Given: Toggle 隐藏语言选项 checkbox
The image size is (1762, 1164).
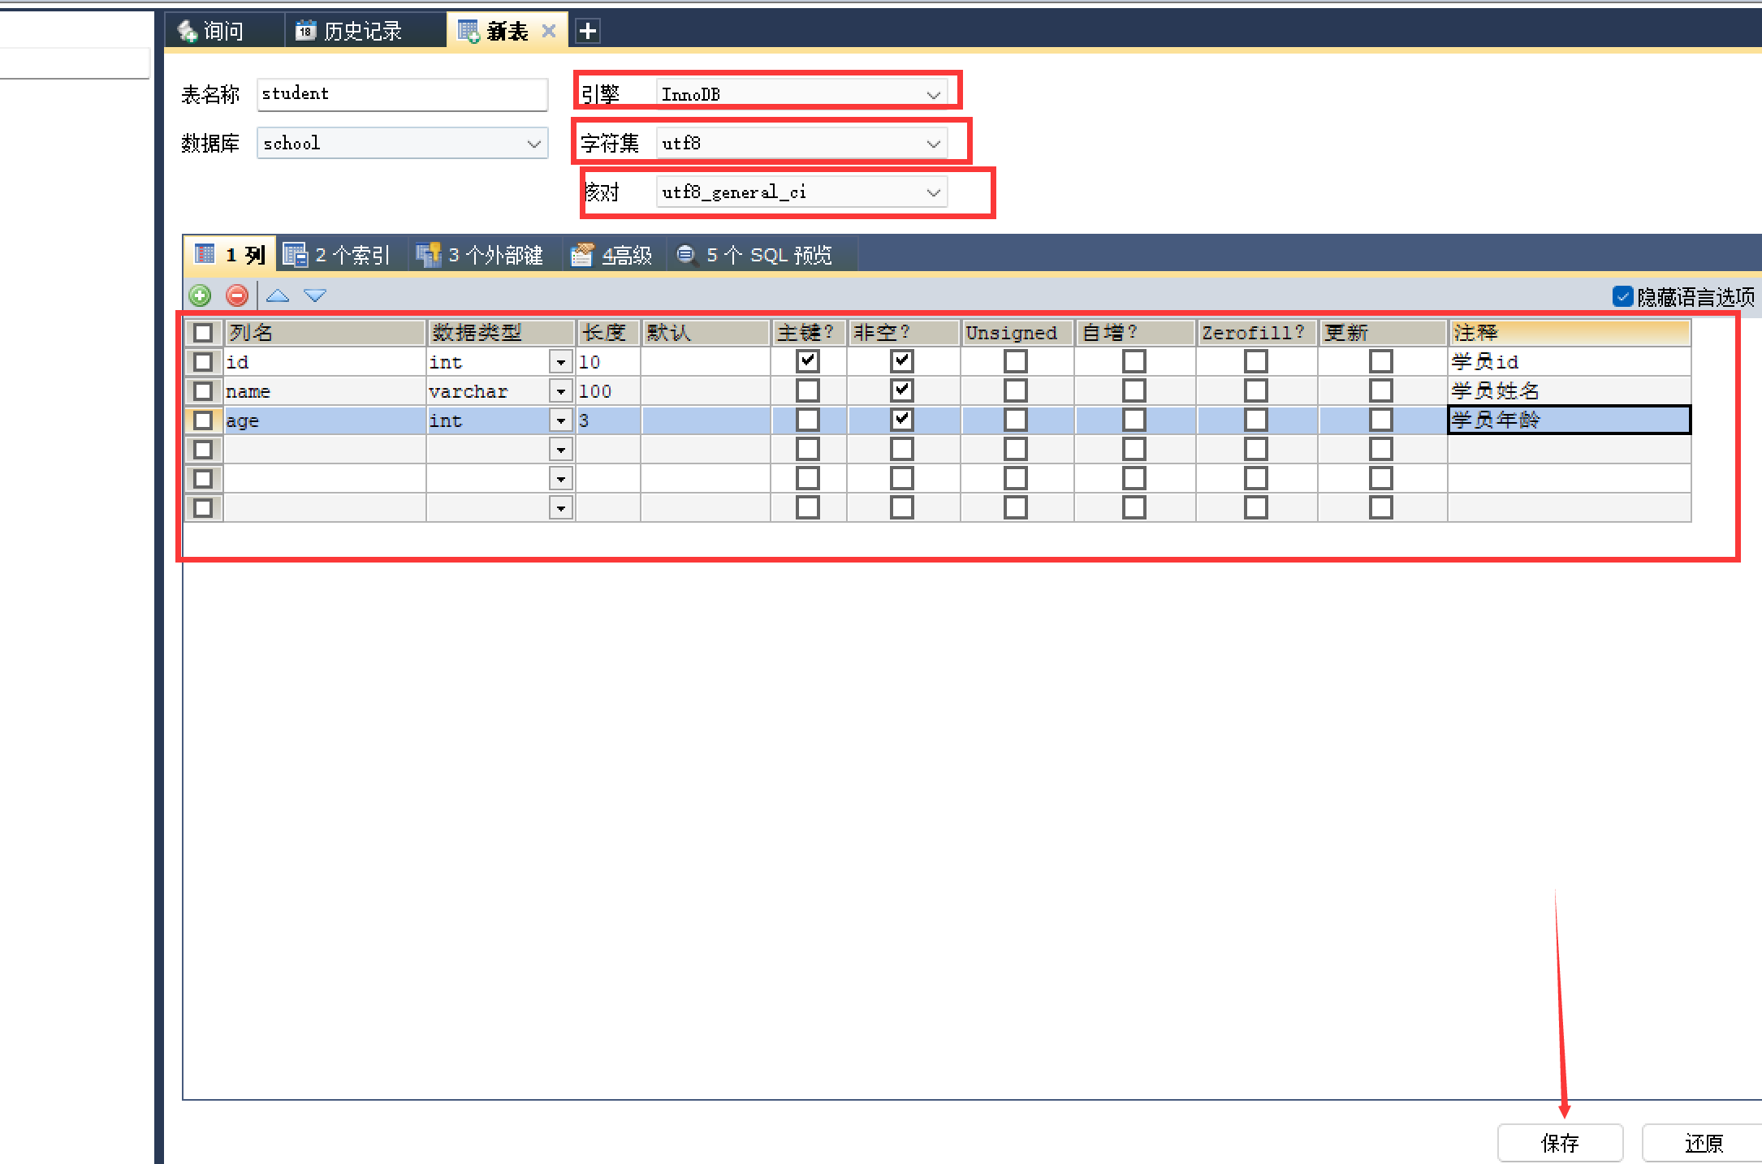Looking at the screenshot, I should point(1622,296).
